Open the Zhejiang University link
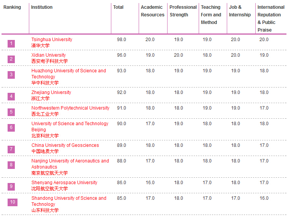Screen dimensions: 291x218 click(x=51, y=92)
